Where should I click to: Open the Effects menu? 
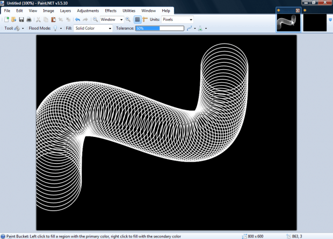[x=111, y=11]
